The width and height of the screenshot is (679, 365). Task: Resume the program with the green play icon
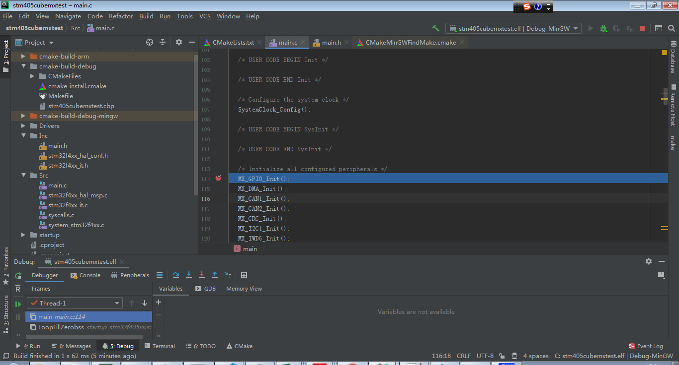tap(17, 304)
